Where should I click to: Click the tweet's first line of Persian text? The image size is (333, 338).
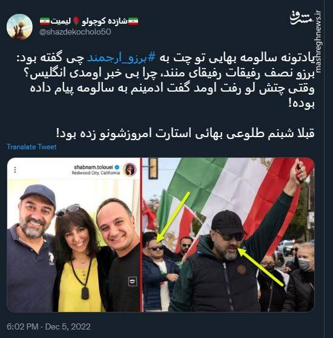click(166, 58)
